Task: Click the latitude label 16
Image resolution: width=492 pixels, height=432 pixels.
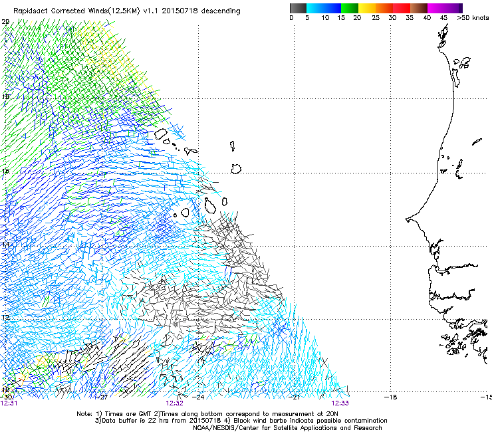Action: coord(5,171)
